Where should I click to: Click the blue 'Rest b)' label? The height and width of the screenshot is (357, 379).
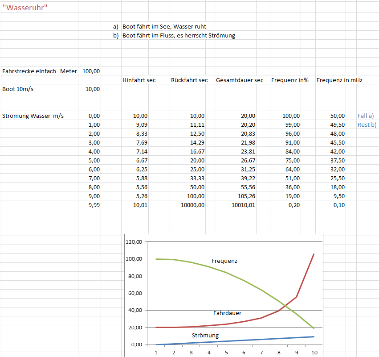coord(367,125)
